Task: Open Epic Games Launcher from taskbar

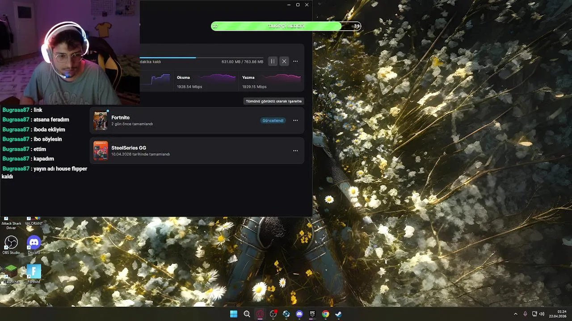Action: point(313,314)
